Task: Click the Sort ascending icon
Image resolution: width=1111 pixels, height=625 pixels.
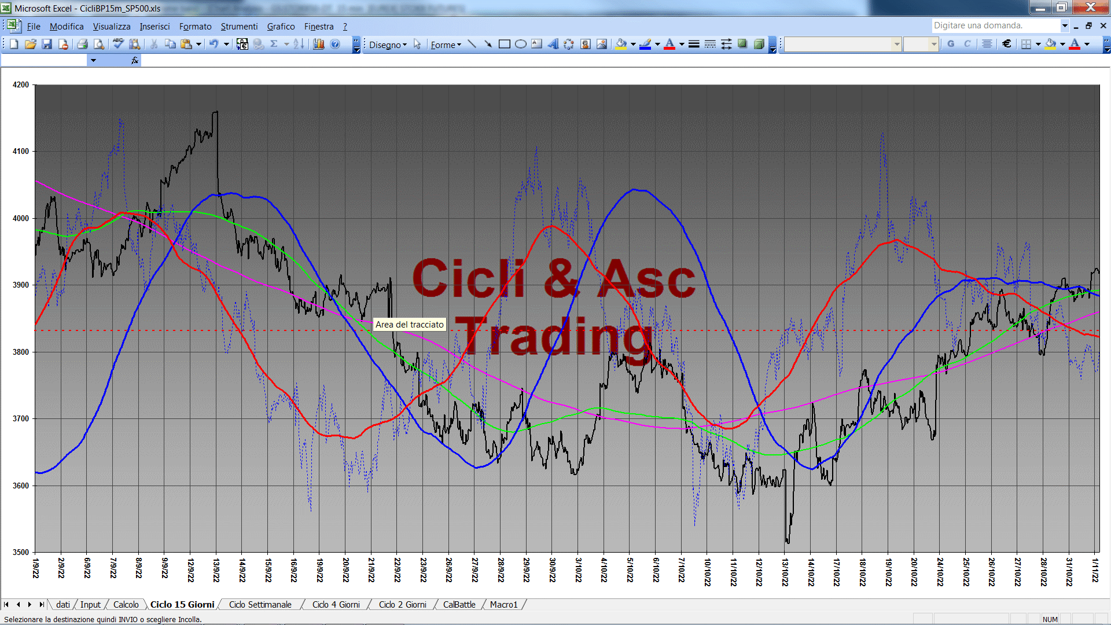Action: click(x=299, y=45)
